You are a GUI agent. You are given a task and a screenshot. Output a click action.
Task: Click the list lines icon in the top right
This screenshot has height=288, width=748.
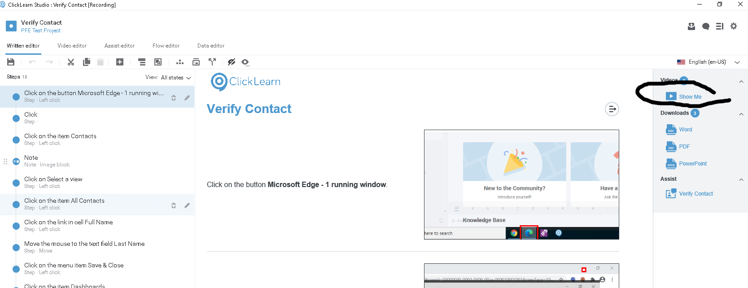[x=720, y=26]
